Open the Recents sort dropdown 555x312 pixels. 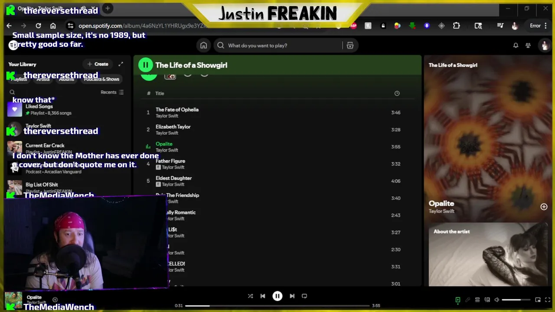(112, 92)
